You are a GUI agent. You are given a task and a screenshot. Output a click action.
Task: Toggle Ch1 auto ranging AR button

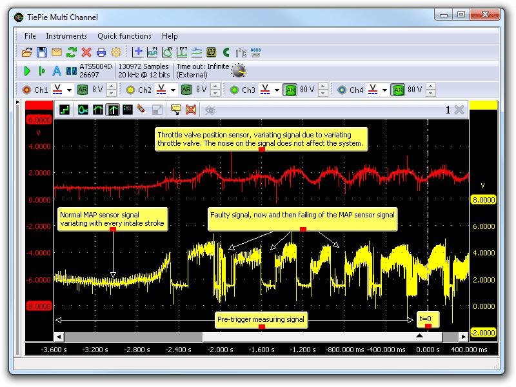[x=83, y=90]
